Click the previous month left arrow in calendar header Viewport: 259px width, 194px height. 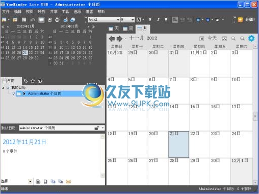pos(112,39)
